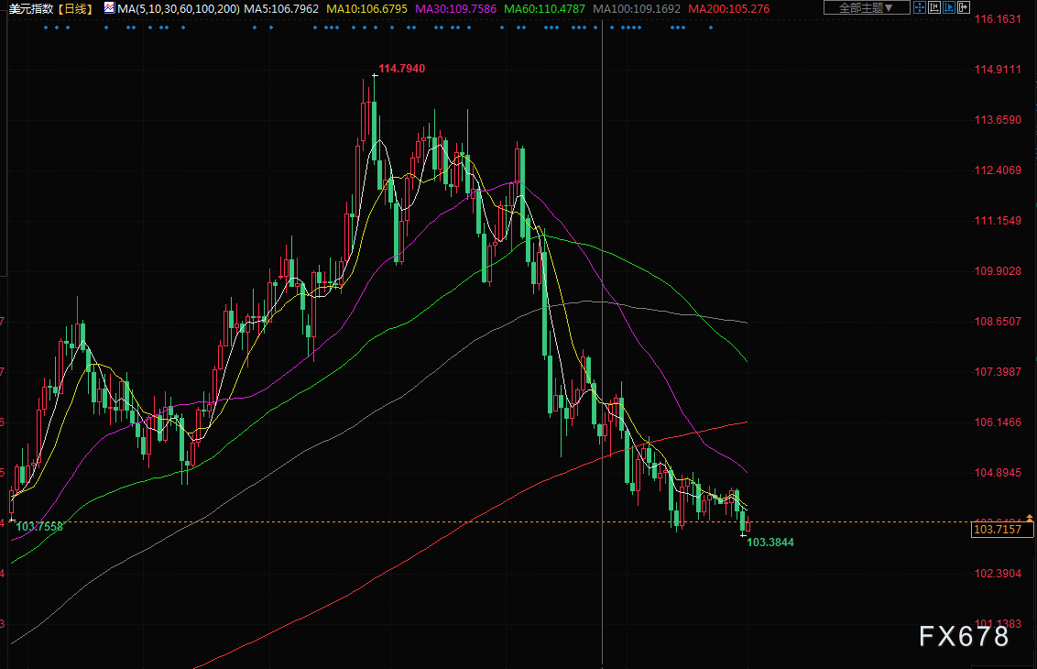
Task: Open the 全部主题 dropdown
Action: (x=867, y=7)
